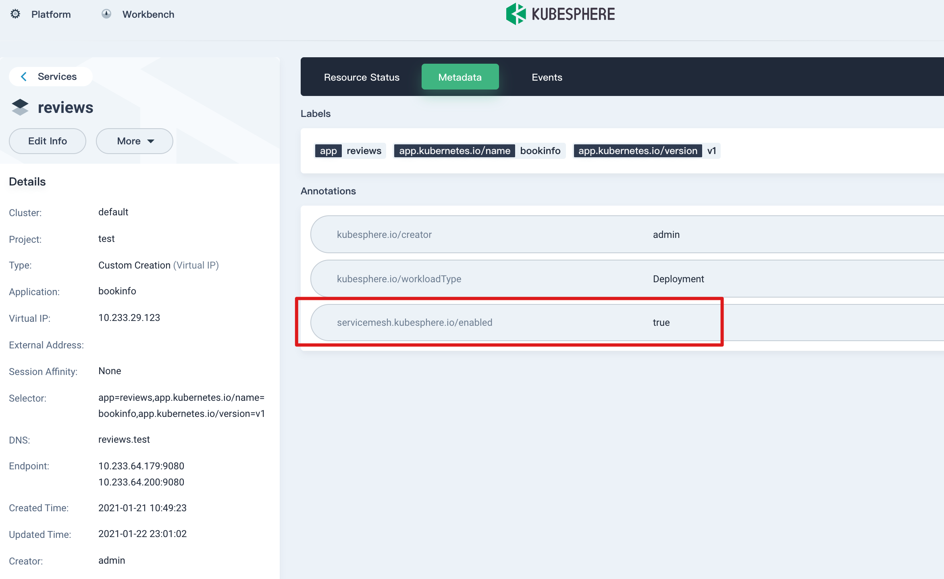Open the Platform menu
944x579 pixels.
(51, 14)
